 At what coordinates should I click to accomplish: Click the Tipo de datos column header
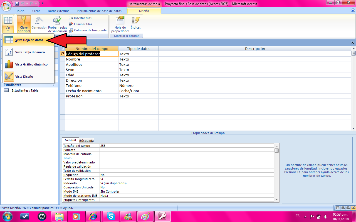[139, 49]
